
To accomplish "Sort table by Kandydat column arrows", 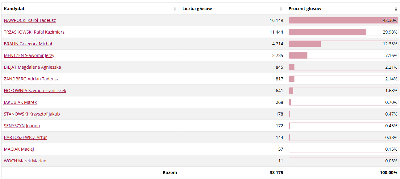I will coord(175,9).
